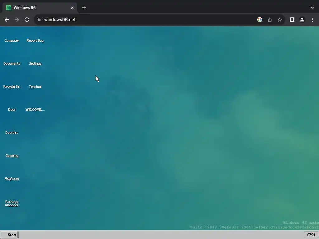This screenshot has width=319, height=239.
Task: Open the Package Manager shortcut
Action: [x=12, y=203]
